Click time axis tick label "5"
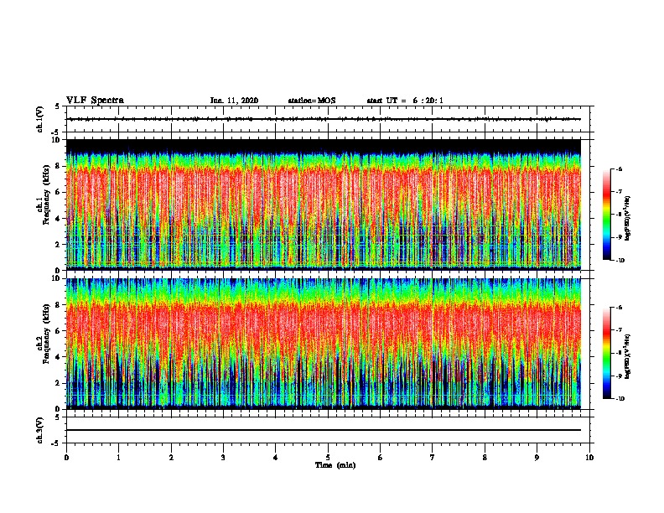 tap(328, 458)
